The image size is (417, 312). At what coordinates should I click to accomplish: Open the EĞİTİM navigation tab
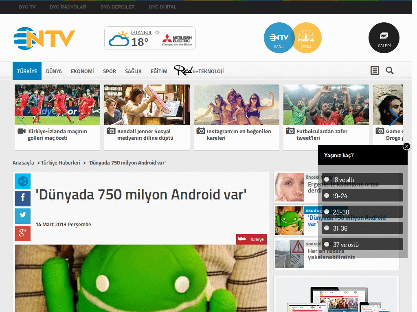(x=159, y=71)
